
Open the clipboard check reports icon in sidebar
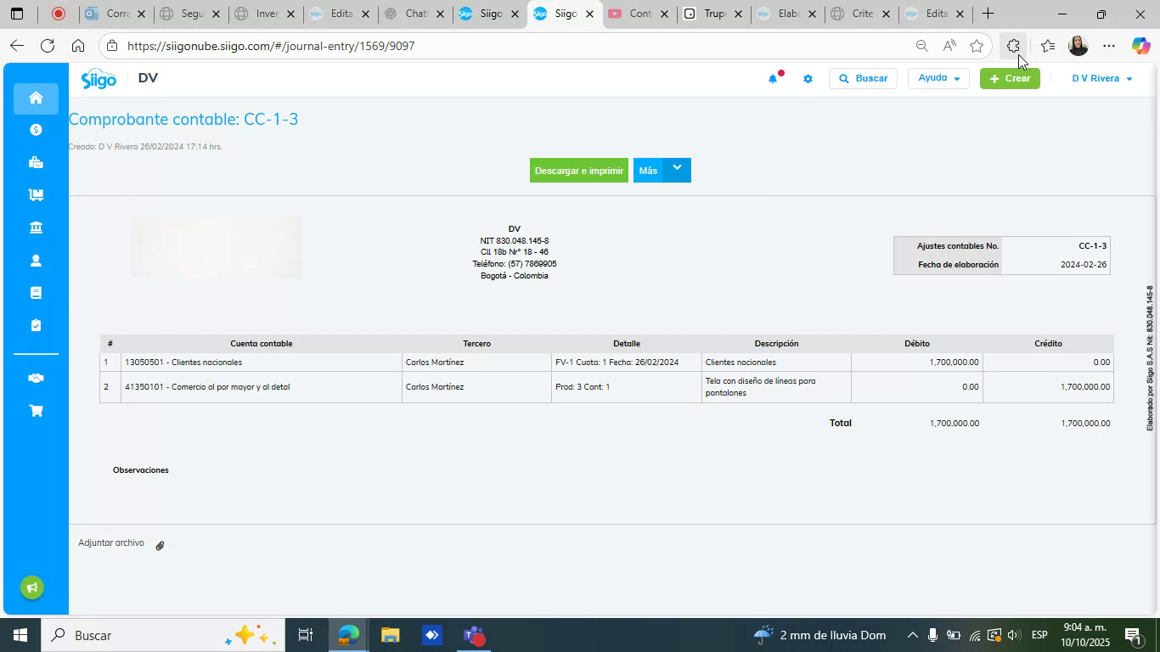click(36, 325)
